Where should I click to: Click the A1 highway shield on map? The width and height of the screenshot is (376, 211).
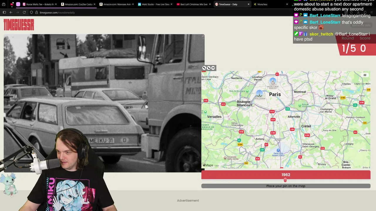point(277,74)
